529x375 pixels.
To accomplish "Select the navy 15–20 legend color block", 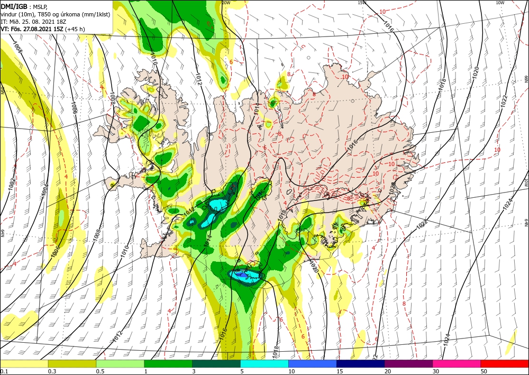I will pyautogui.click(x=361, y=363).
